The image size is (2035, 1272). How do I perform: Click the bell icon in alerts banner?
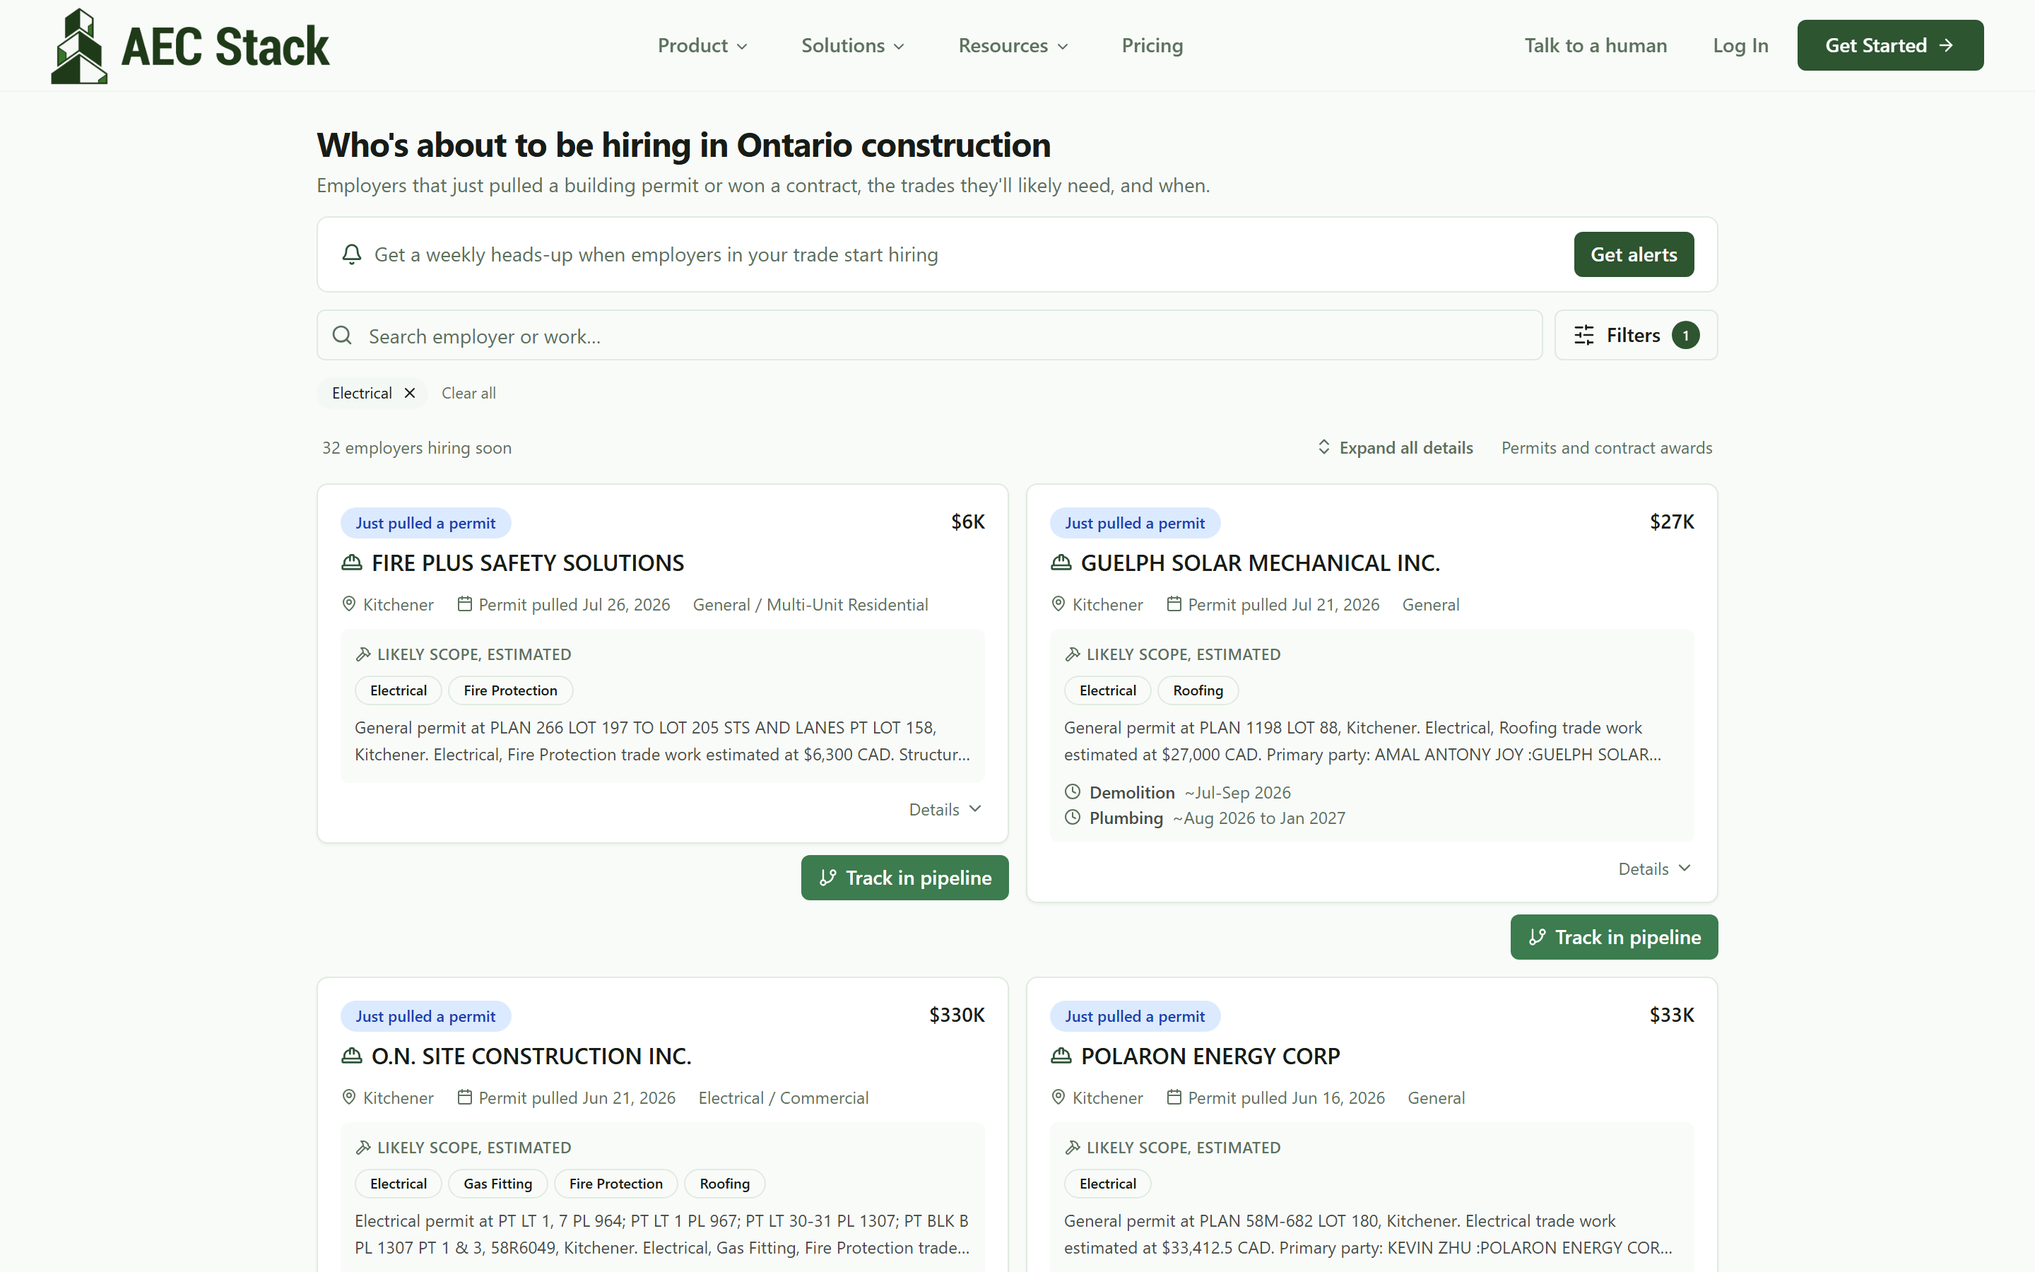[351, 254]
